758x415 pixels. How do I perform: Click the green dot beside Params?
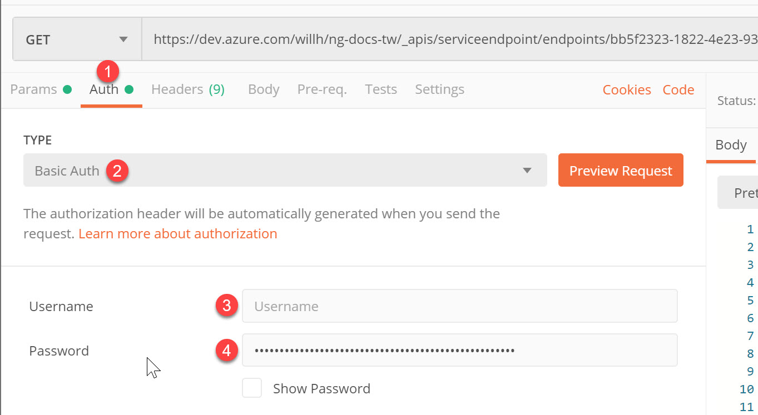67,89
